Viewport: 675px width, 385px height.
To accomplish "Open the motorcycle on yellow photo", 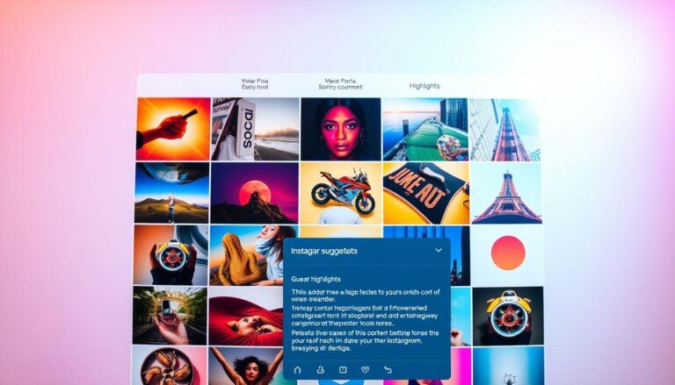I will 340,193.
